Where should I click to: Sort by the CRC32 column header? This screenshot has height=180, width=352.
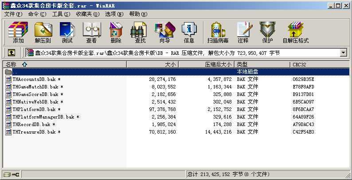tap(320, 65)
